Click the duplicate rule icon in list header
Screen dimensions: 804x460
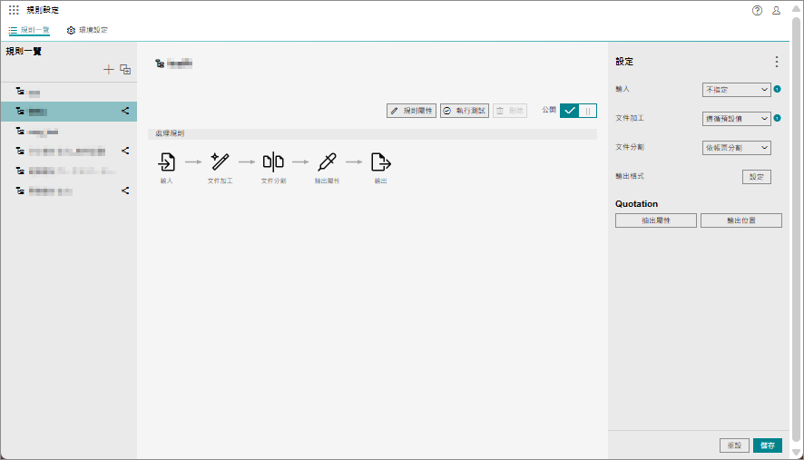coord(125,69)
